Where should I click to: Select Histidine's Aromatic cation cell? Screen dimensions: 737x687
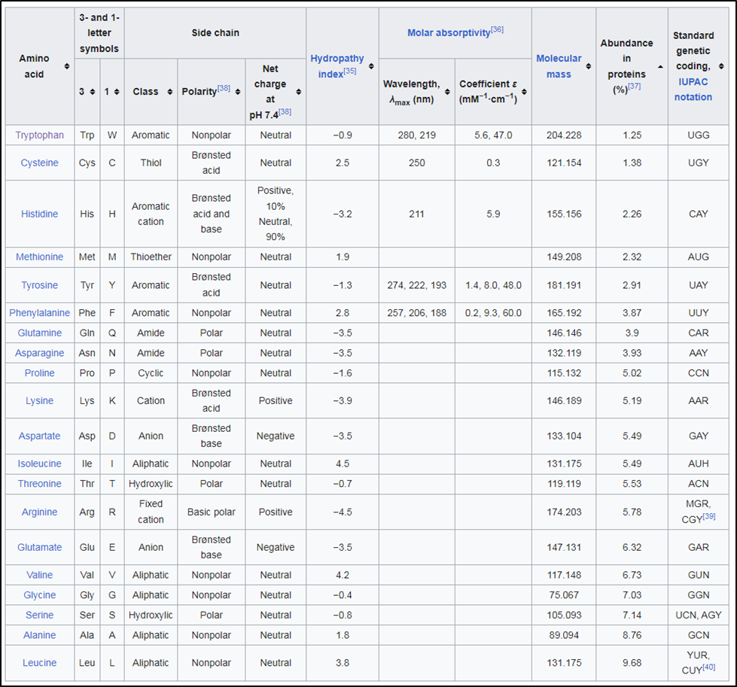(151, 214)
